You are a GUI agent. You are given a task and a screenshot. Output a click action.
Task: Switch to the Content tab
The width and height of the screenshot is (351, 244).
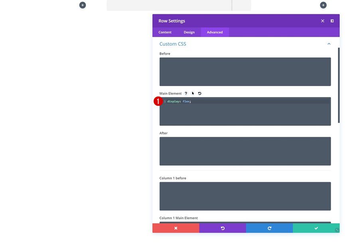pyautogui.click(x=165, y=32)
